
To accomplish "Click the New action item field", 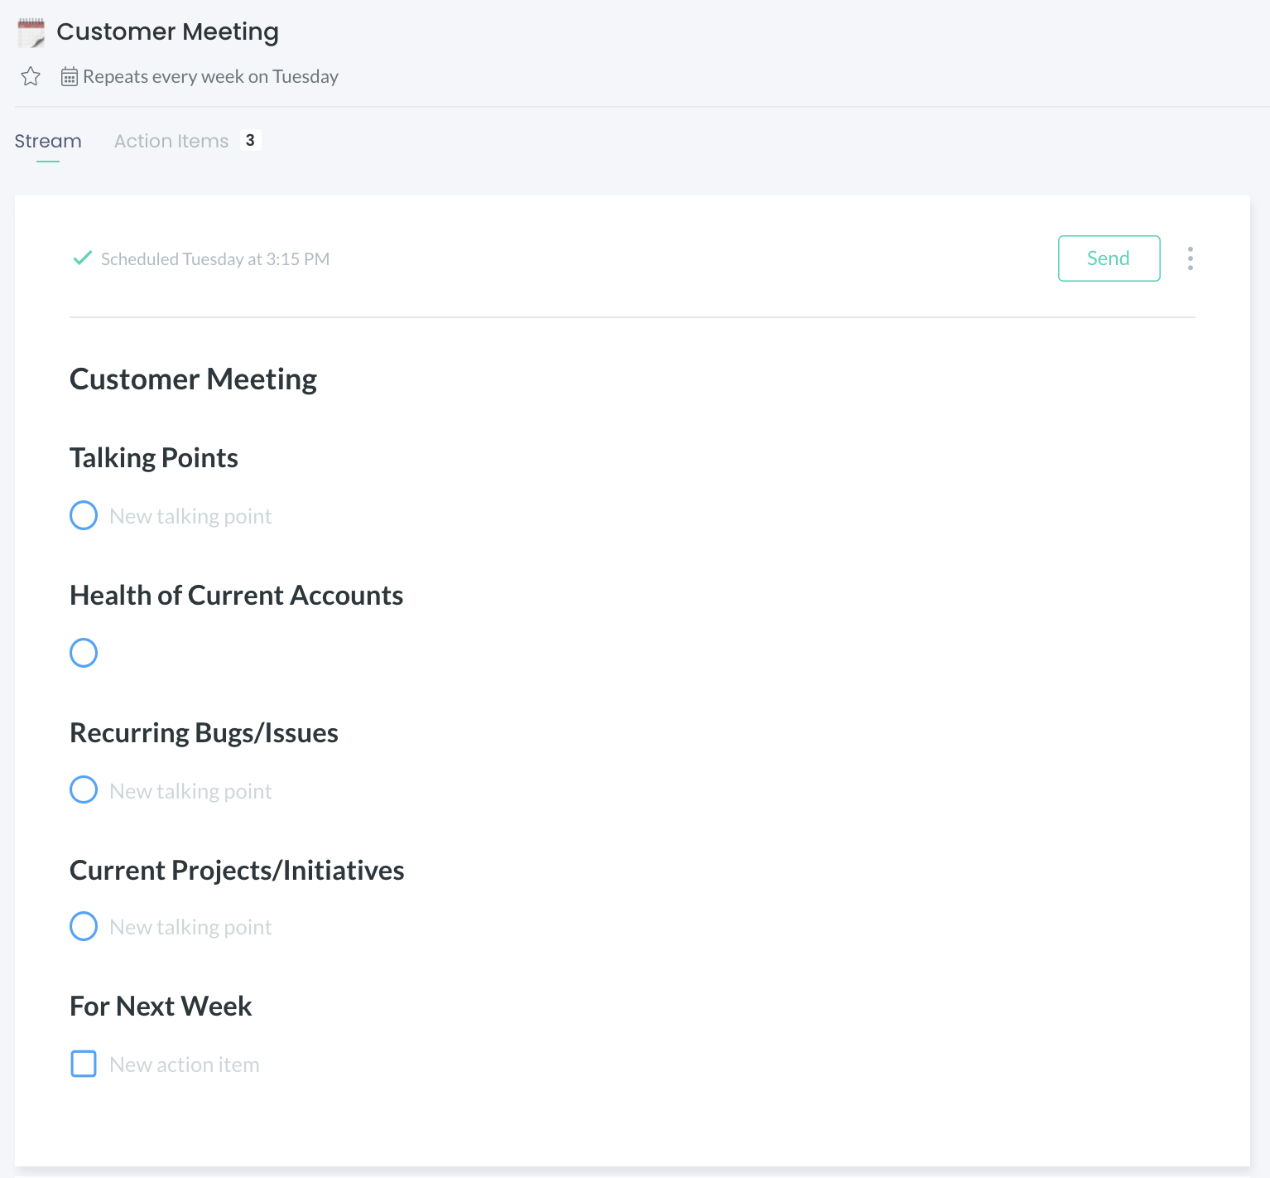I will coord(185,1065).
